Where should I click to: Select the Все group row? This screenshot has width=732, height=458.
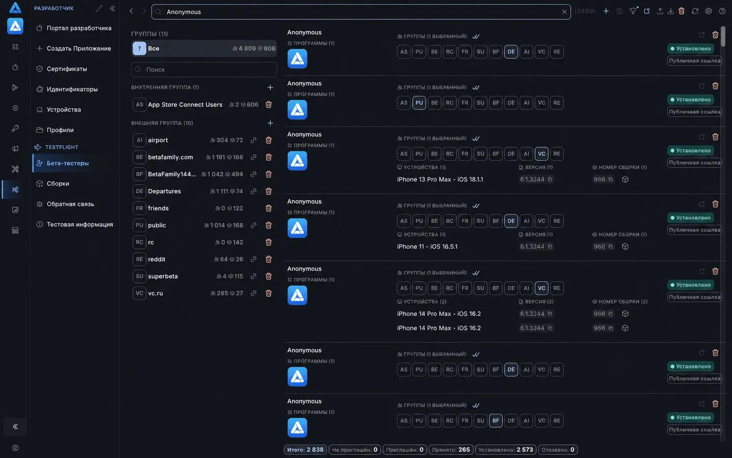[x=204, y=48]
